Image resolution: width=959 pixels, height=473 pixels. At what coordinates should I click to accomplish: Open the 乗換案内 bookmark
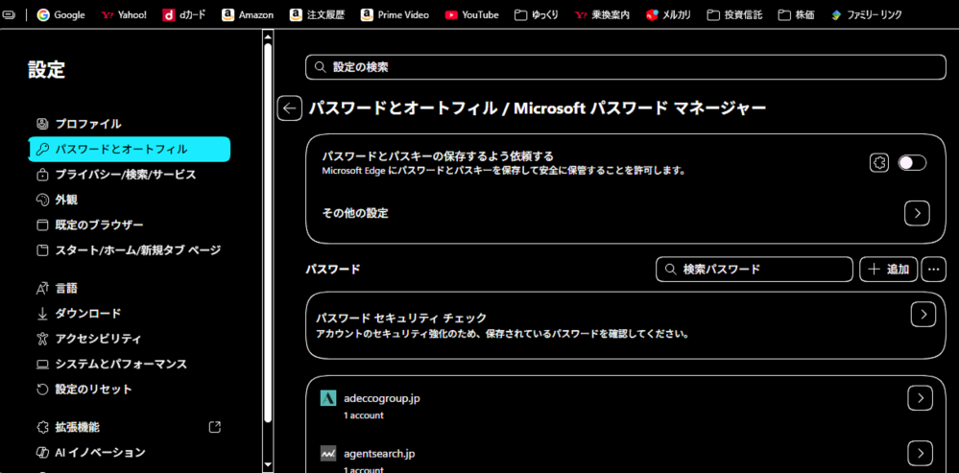602,14
